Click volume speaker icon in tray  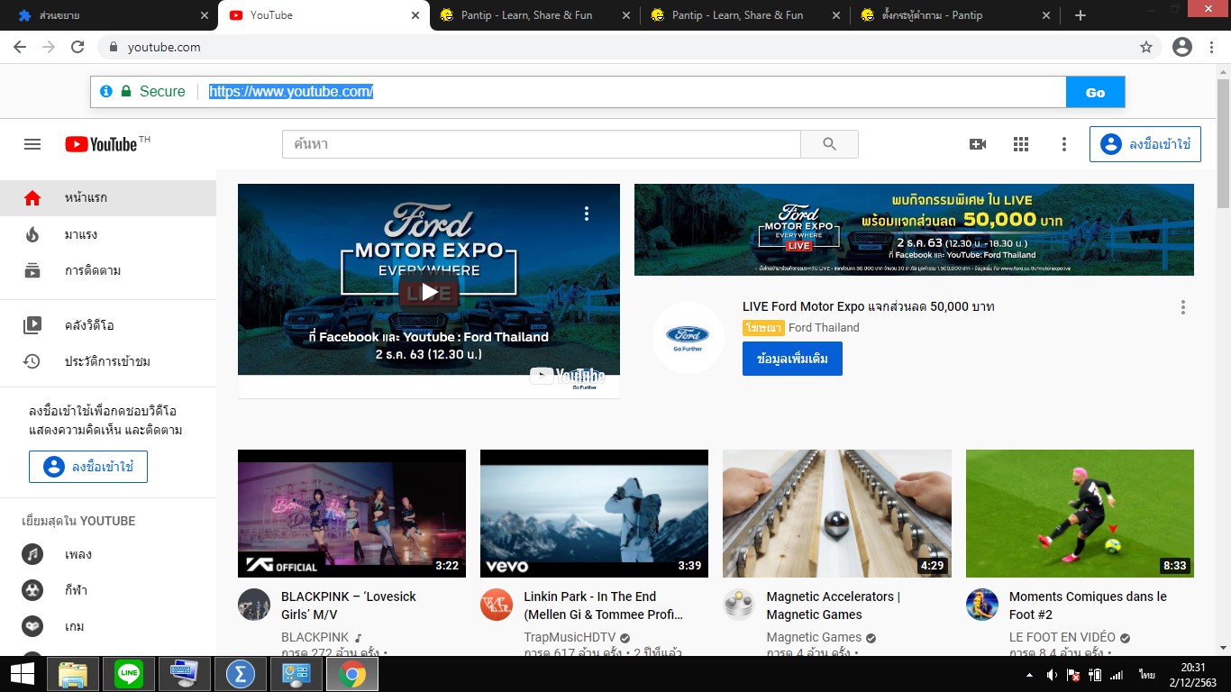pyautogui.click(x=1052, y=675)
